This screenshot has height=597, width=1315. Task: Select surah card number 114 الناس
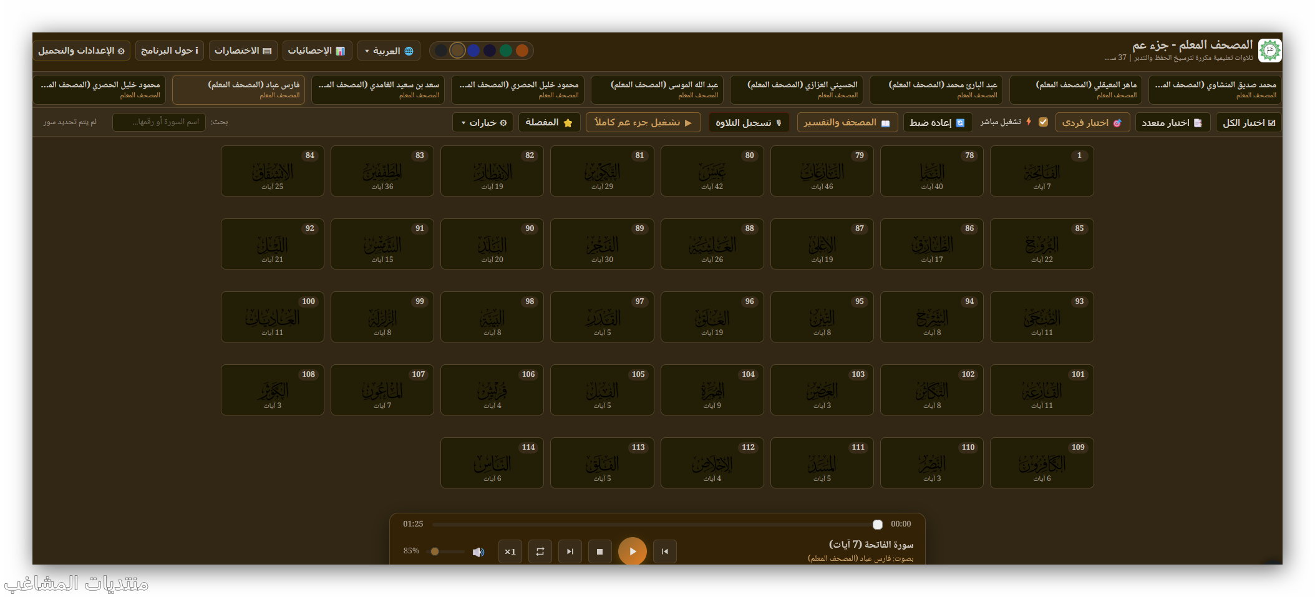[492, 463]
